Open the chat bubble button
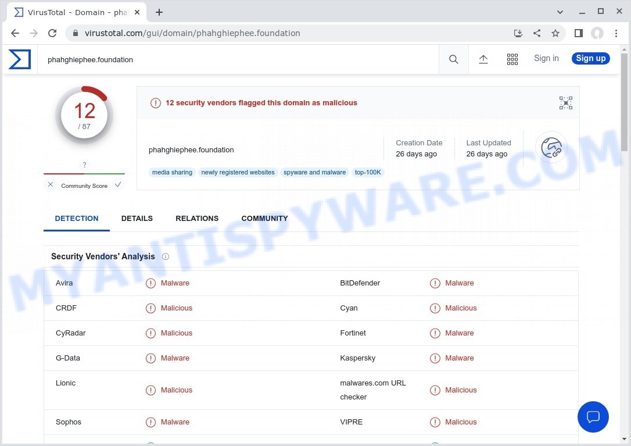This screenshot has height=446, width=631. pyautogui.click(x=593, y=416)
